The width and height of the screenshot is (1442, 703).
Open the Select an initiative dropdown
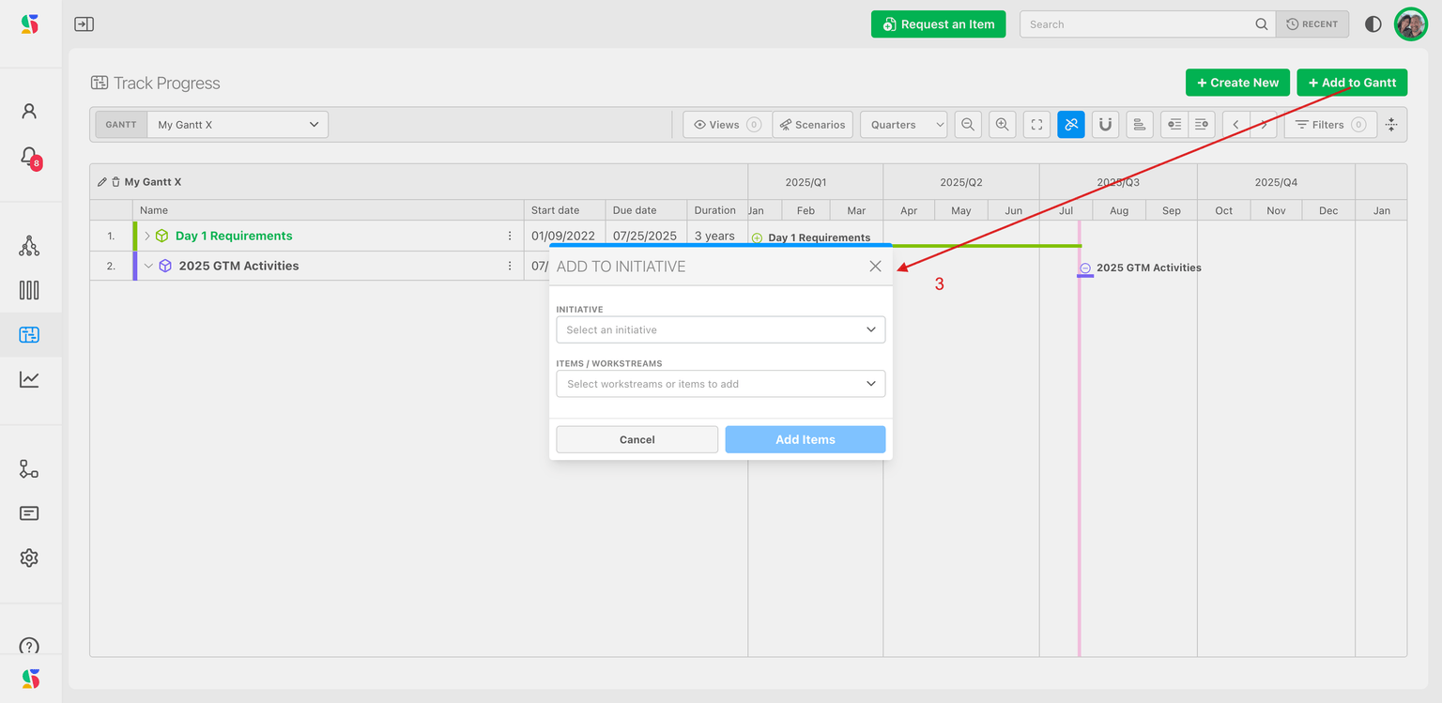tap(720, 329)
